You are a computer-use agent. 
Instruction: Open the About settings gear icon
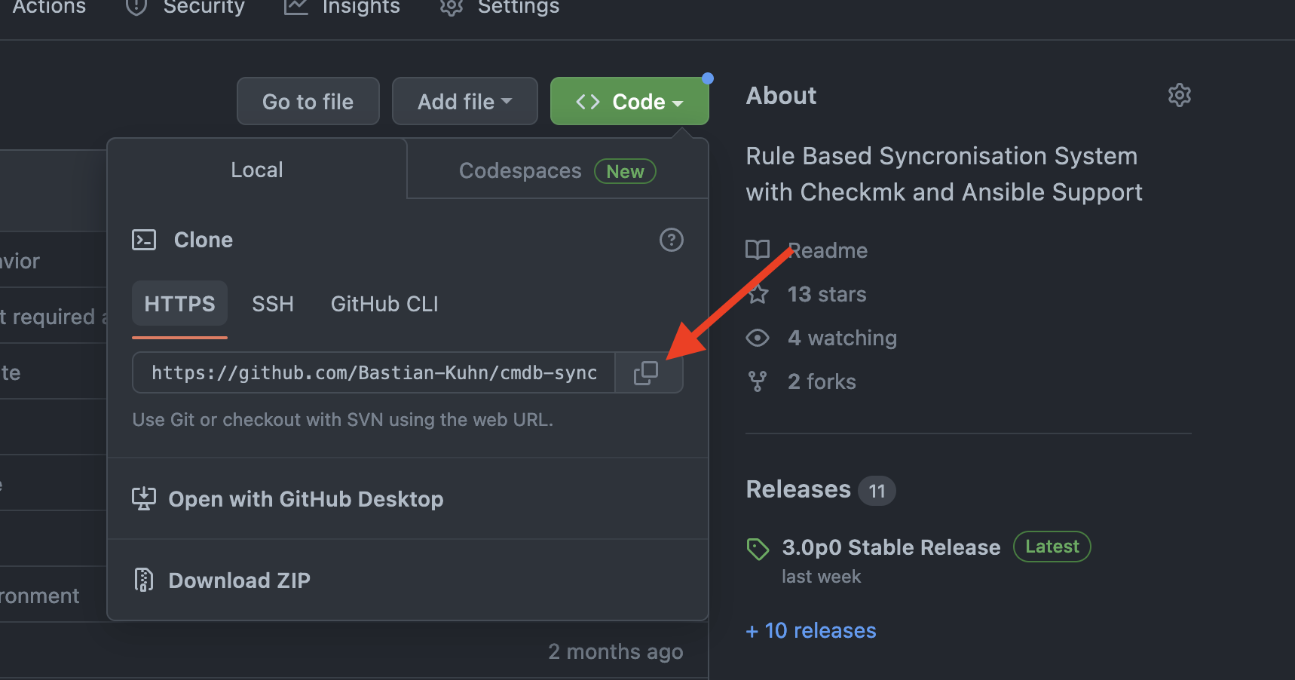tap(1179, 96)
